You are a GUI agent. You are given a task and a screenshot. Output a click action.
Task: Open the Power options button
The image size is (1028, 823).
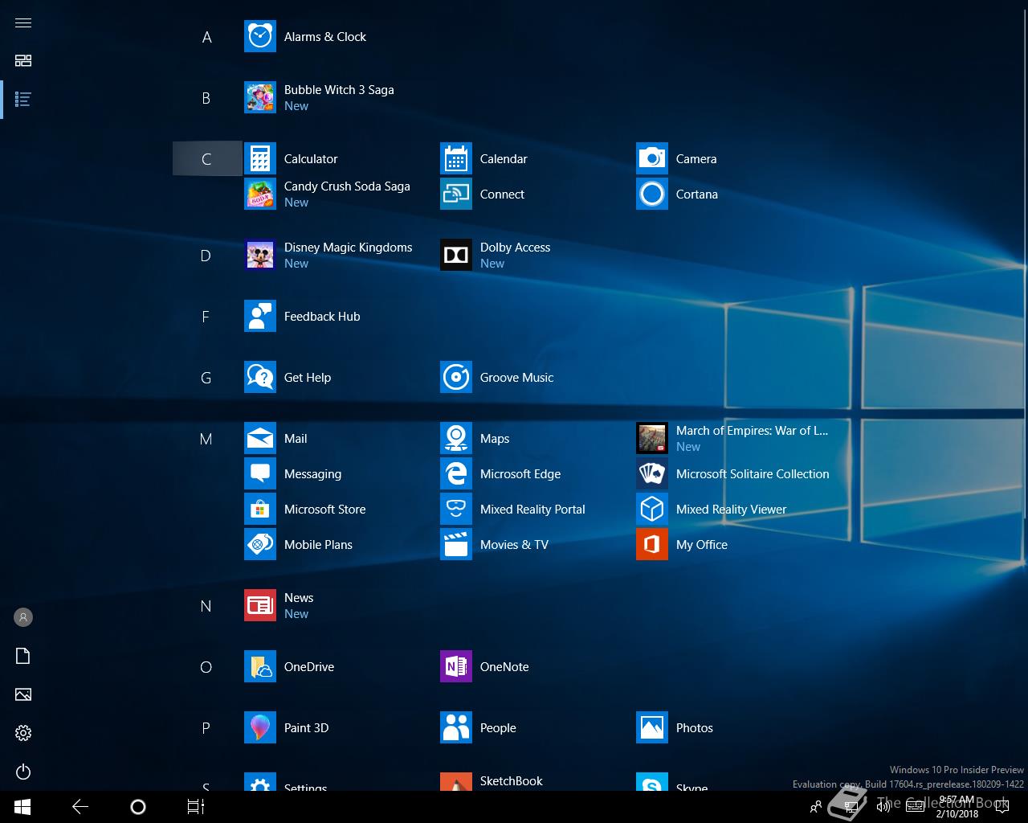coord(23,772)
